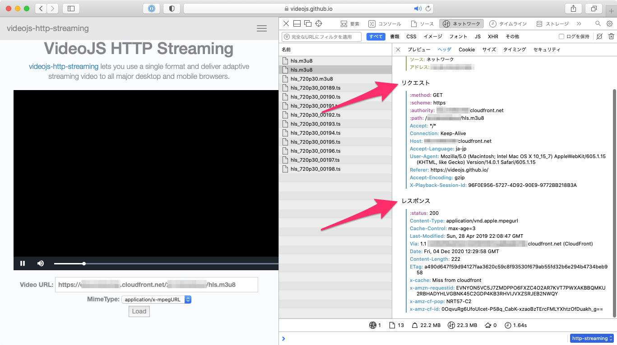The height and width of the screenshot is (345, 617).
Task: Filter network by フォント
Action: click(458, 36)
